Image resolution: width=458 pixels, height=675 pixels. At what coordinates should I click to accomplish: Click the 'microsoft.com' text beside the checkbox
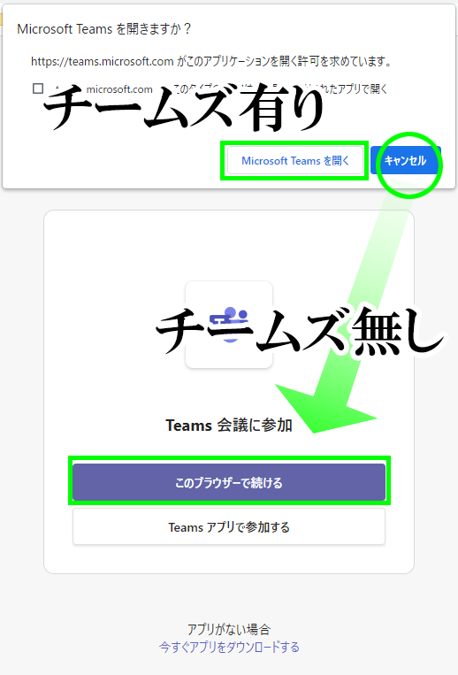point(119,89)
